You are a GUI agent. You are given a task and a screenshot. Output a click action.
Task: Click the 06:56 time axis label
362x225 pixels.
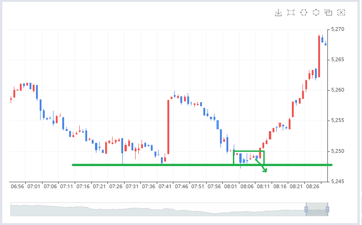click(x=18, y=186)
